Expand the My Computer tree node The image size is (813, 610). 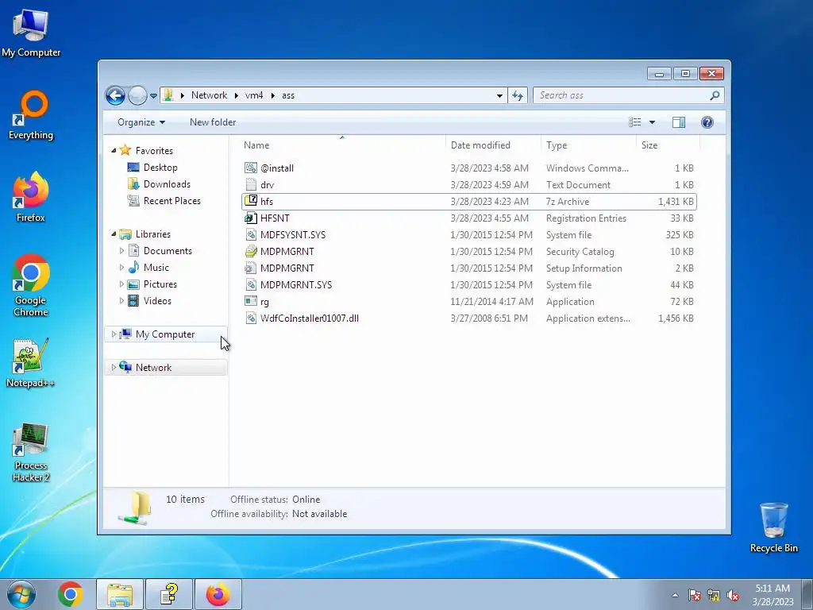click(x=114, y=334)
